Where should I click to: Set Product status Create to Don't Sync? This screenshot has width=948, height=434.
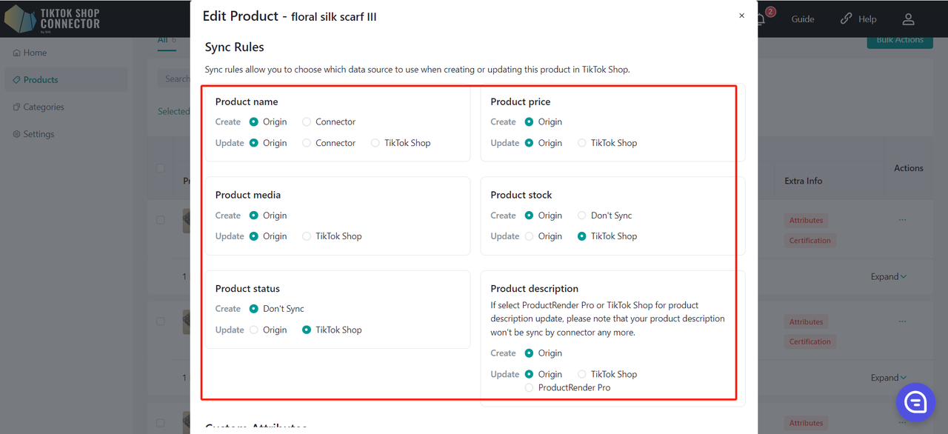254,309
